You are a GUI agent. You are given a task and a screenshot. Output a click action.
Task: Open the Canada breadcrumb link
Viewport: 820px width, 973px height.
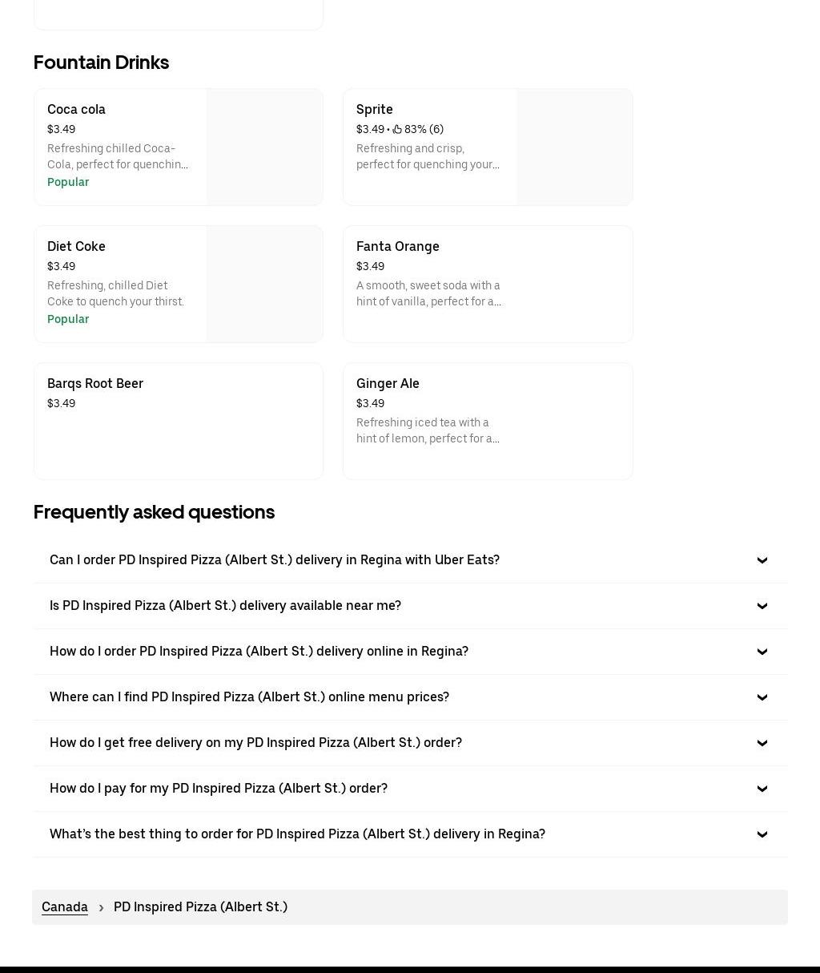[x=65, y=907]
